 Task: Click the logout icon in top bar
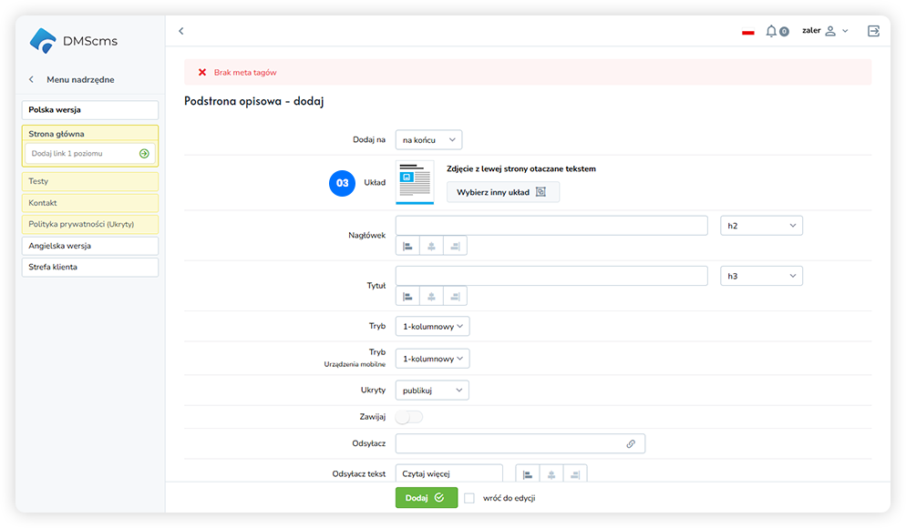[x=873, y=31]
